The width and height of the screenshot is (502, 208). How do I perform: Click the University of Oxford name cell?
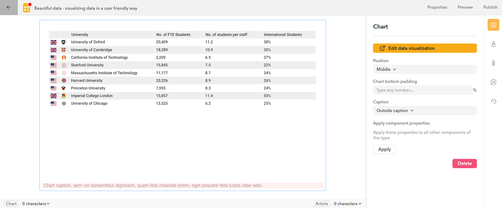click(x=88, y=42)
